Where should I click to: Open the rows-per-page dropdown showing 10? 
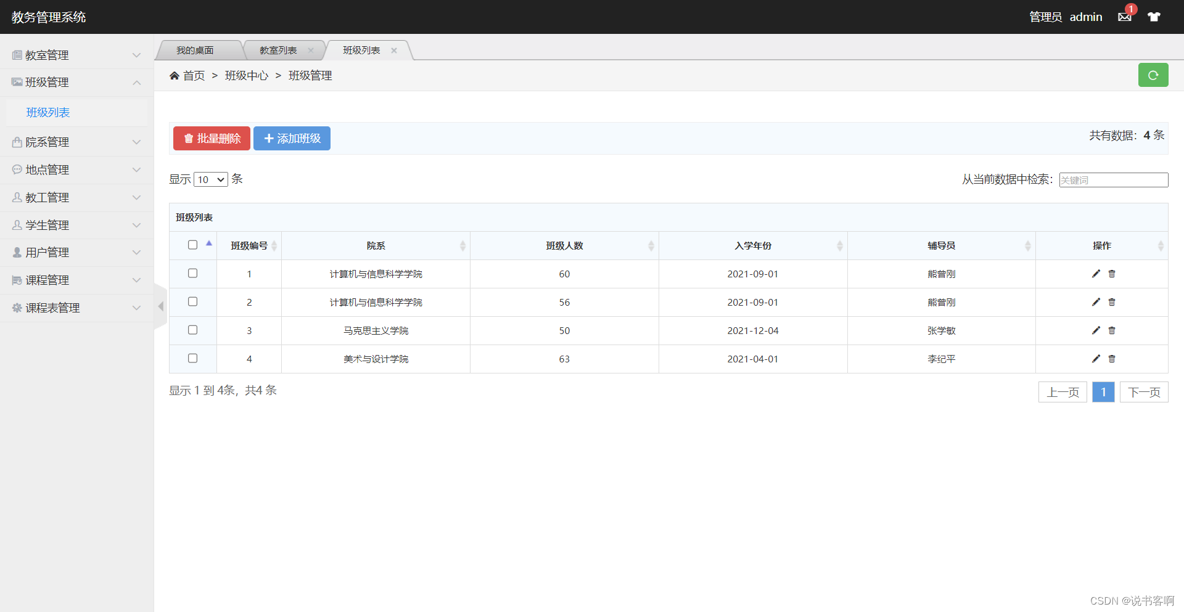click(x=211, y=179)
